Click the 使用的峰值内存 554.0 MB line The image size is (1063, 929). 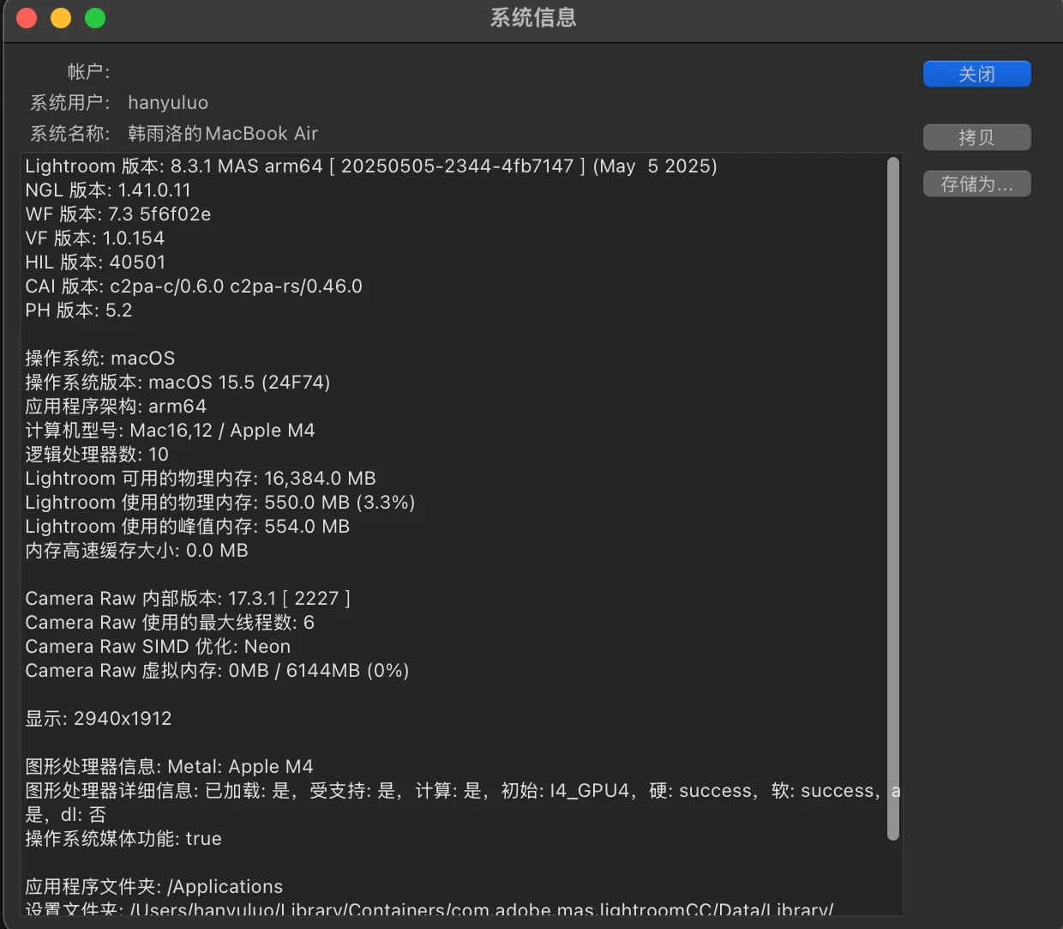pos(188,527)
